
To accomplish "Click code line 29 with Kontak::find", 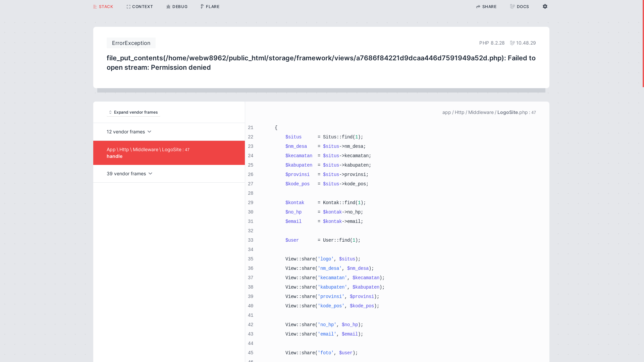I will click(x=325, y=203).
